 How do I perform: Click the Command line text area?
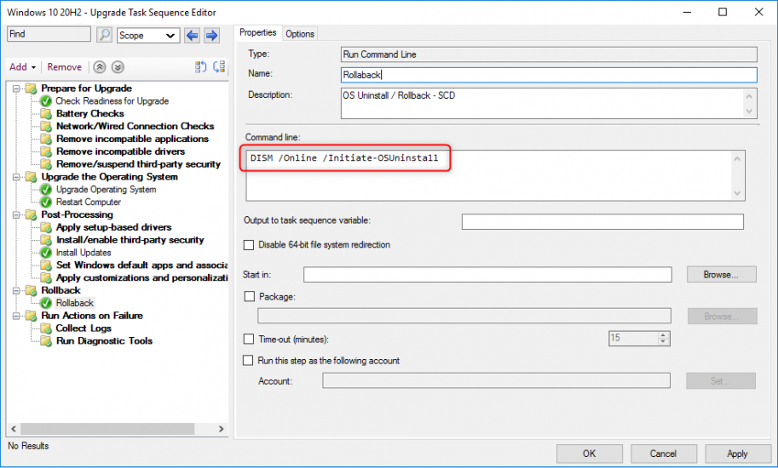pos(495,176)
